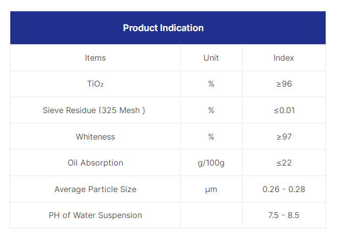Select the Unit column header cell
This screenshot has width=338, height=242.
211,58
